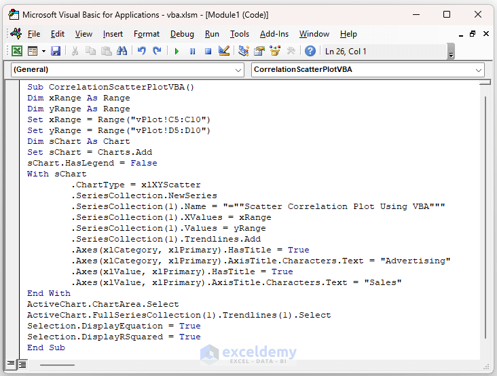Open the Format menu
Image resolution: width=497 pixels, height=376 pixels.
[147, 34]
